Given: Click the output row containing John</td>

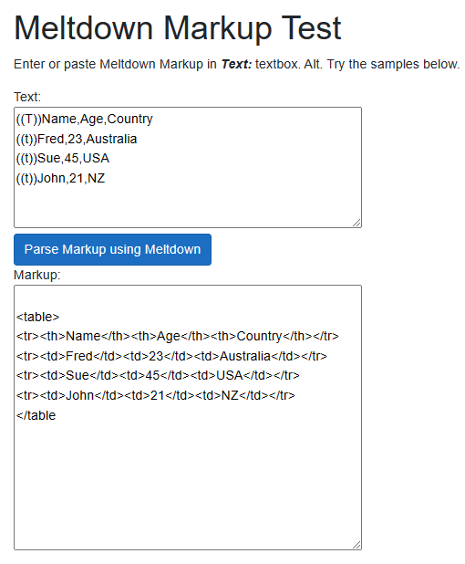Looking at the screenshot, I should [x=156, y=395].
